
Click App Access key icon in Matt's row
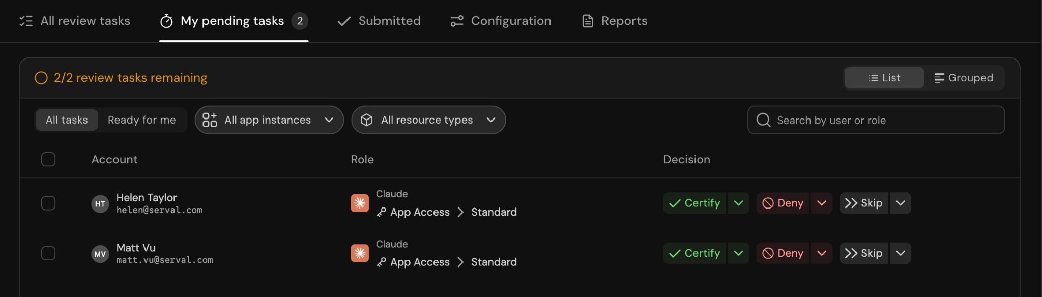tap(381, 262)
